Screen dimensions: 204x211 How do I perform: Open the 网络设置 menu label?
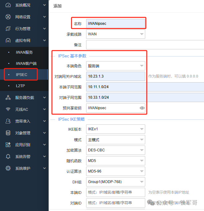[23, 17]
